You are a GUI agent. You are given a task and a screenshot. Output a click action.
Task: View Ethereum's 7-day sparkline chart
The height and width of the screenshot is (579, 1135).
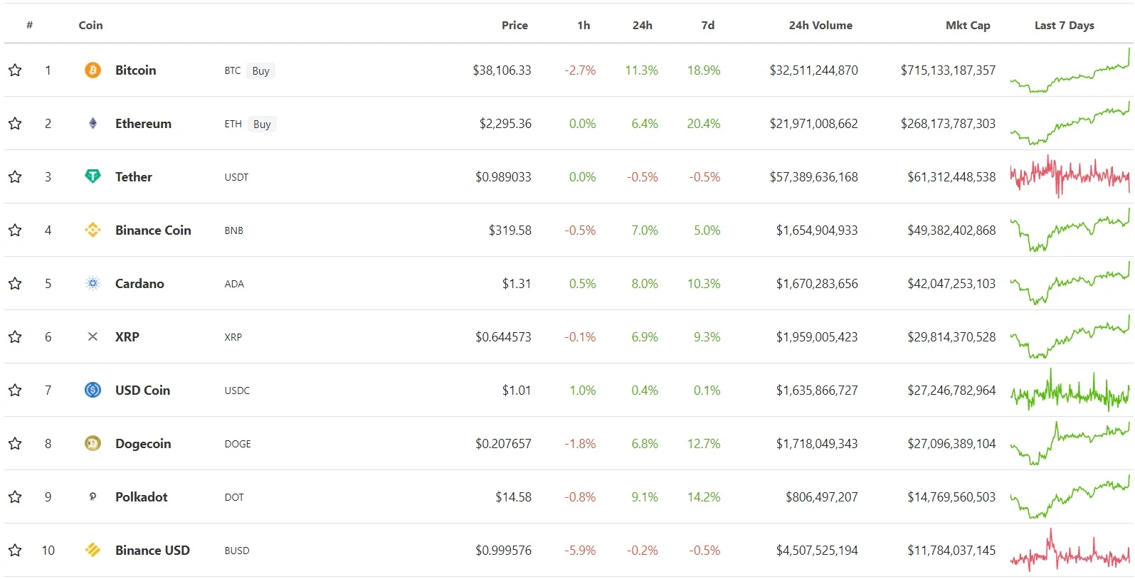[x=1070, y=123]
